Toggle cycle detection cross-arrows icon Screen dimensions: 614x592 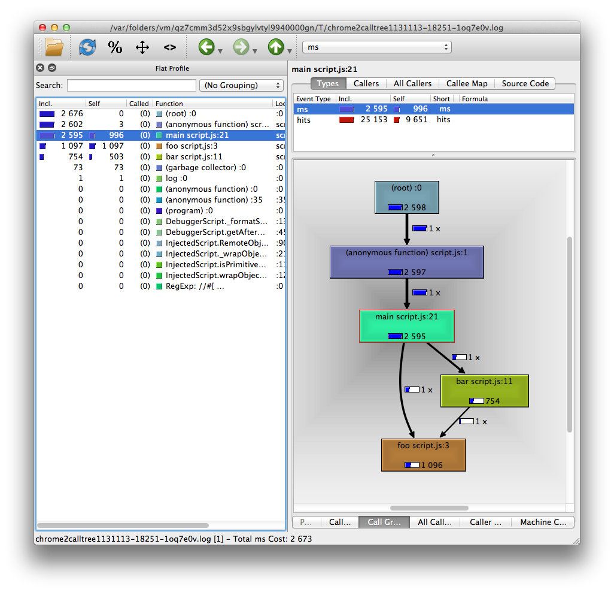pos(142,47)
